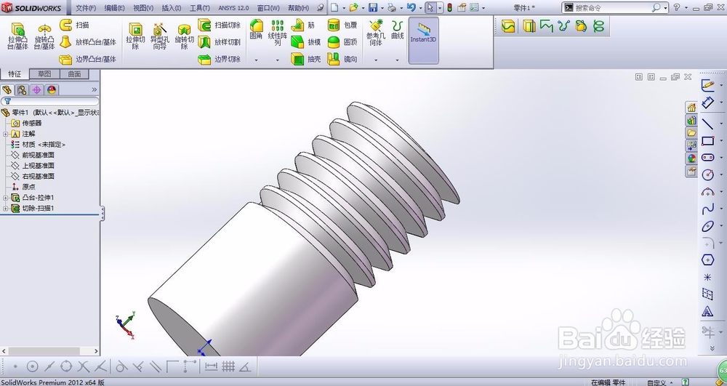This screenshot has width=727, height=386.
Task: Open the 参考几何体 reference geometry tool
Action: [x=376, y=33]
